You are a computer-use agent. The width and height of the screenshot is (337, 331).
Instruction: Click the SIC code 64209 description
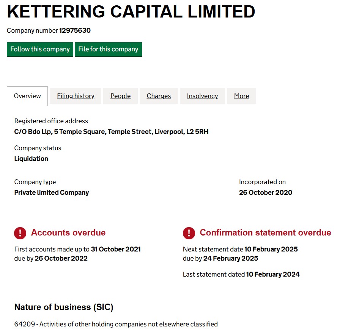(116, 324)
